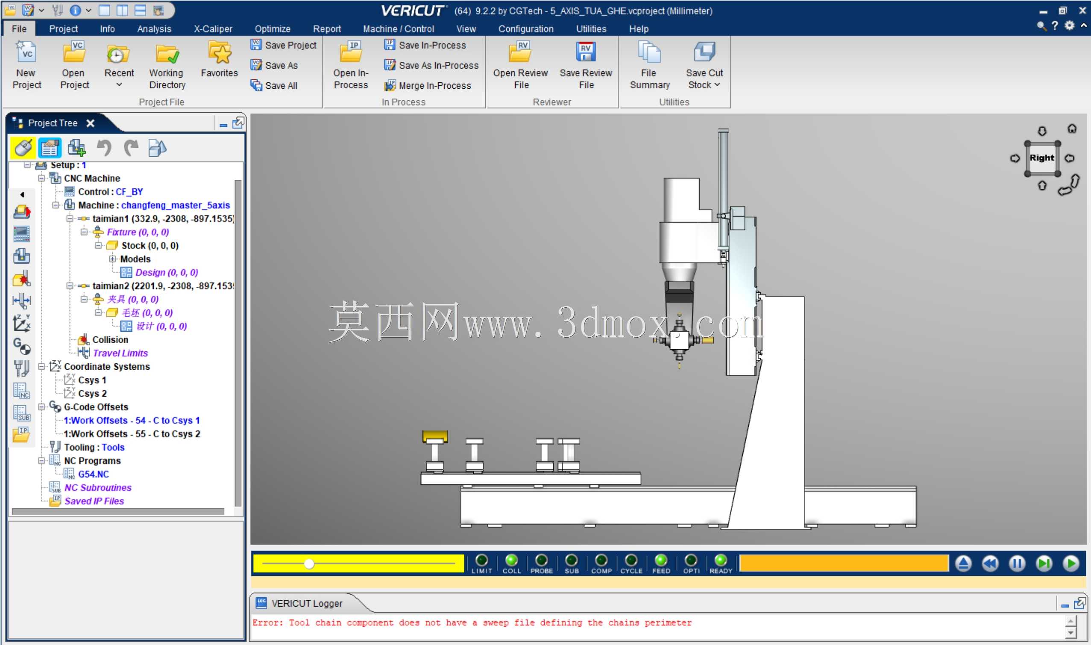Click the Tooling sidebar icon
The image size is (1091, 645).
[21, 368]
